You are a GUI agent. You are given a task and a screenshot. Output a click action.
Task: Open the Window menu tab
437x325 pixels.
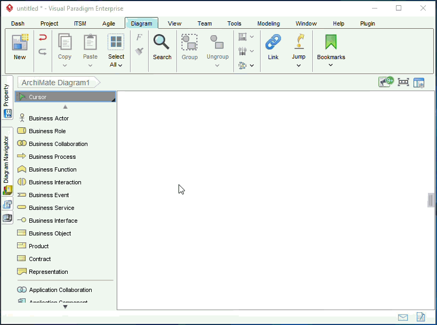[306, 23]
